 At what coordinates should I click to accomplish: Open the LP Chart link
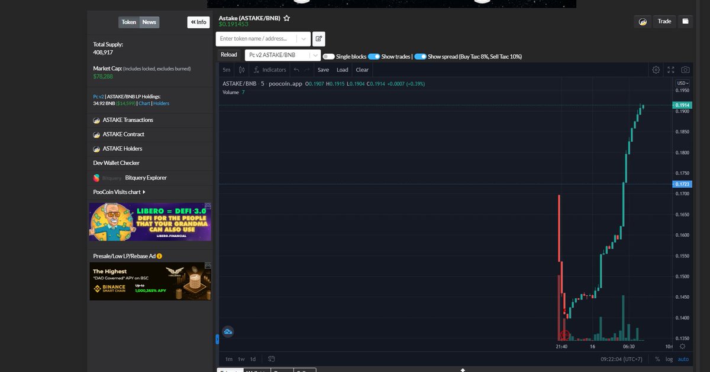click(x=144, y=103)
